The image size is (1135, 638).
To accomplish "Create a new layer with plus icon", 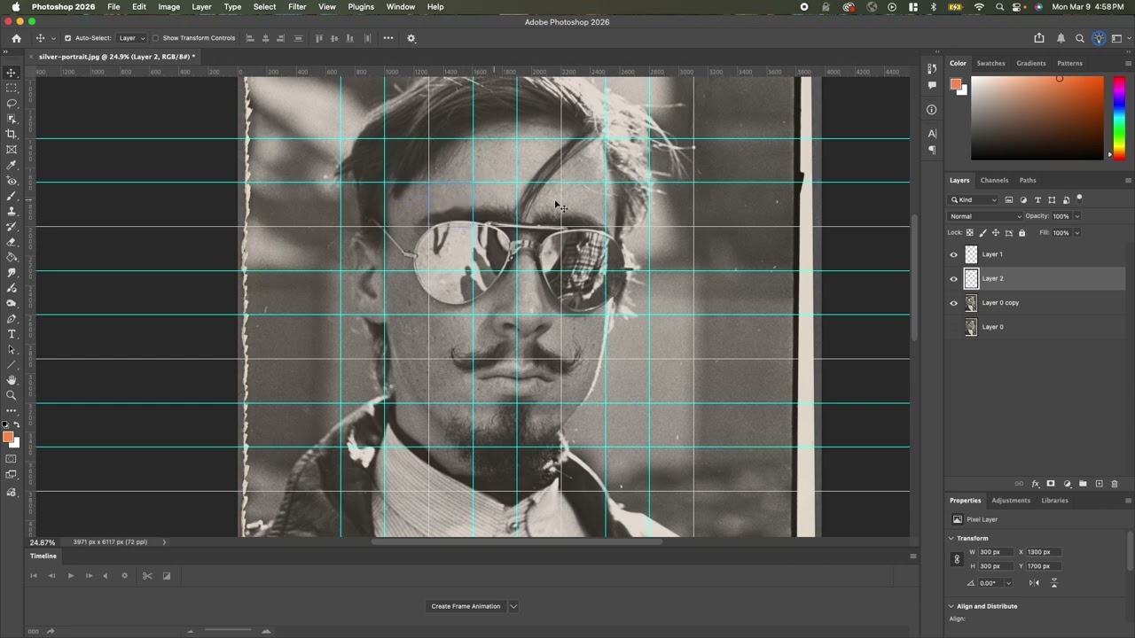I will pyautogui.click(x=1099, y=484).
